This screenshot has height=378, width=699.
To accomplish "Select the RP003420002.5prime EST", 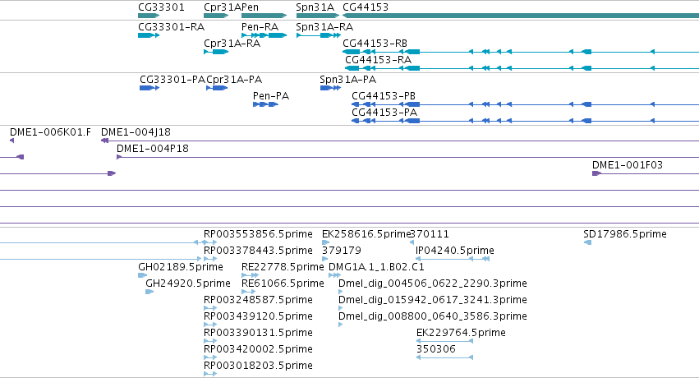I will 210,357.
